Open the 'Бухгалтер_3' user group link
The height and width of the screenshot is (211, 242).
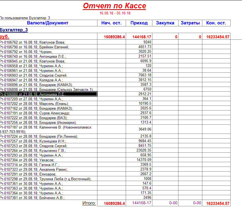(x=14, y=30)
